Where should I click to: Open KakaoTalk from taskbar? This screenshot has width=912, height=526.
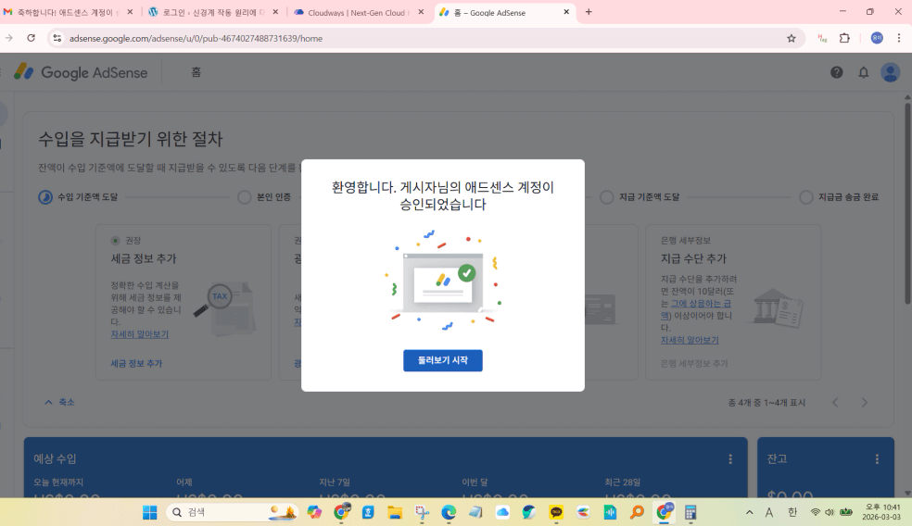pos(556,512)
